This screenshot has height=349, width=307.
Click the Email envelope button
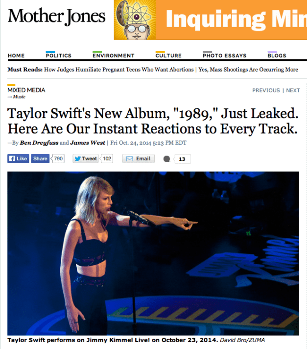coord(138,158)
